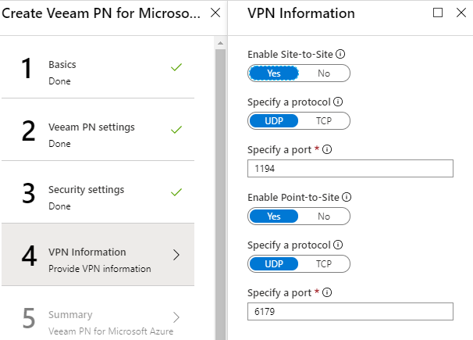473x340 pixels.
Task: Click the Site-to-Site port field containing 1194
Action: tap(350, 169)
